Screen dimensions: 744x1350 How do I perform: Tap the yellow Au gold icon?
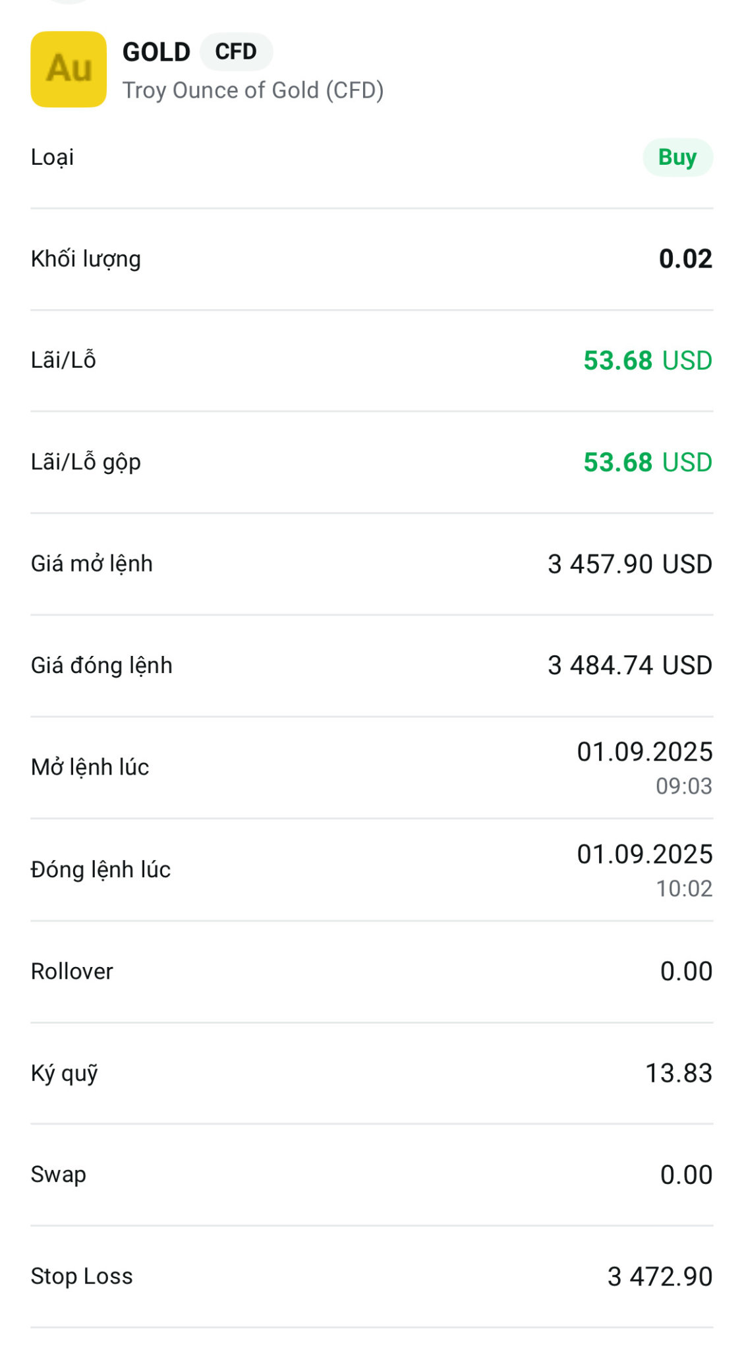point(69,69)
